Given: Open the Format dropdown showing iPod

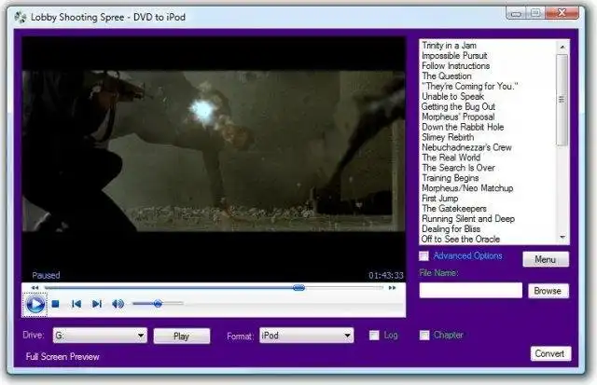Looking at the screenshot, I should pyautogui.click(x=307, y=336).
